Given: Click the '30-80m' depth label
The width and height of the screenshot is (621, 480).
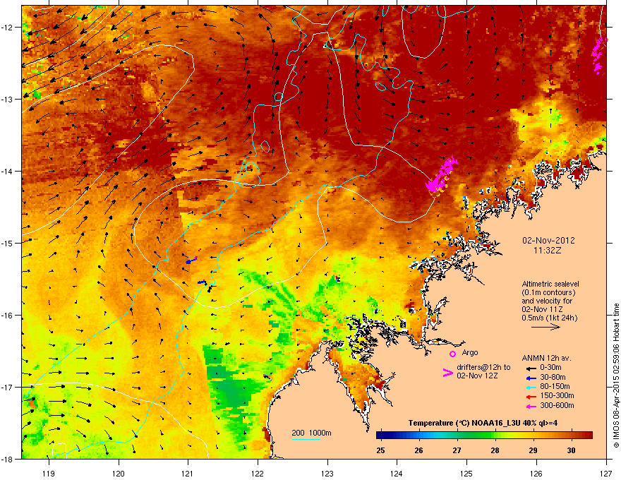Looking at the screenshot, I should [553, 377].
